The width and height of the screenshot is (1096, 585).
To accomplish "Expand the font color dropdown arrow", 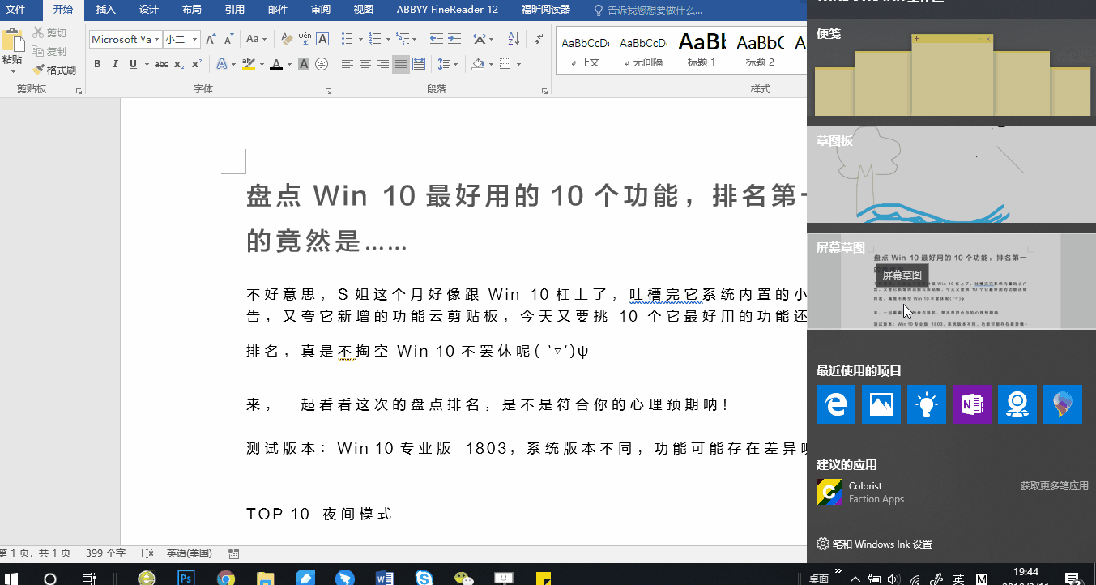I will (288, 64).
